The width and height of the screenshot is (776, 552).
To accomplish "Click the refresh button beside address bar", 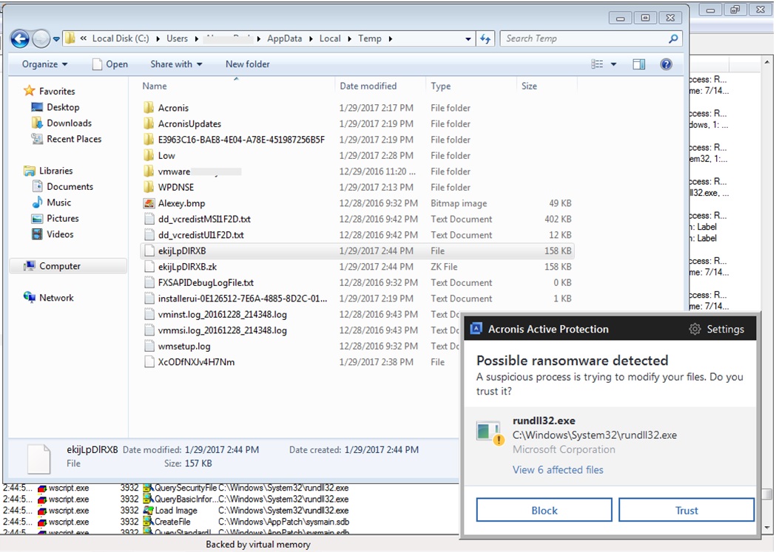I will pos(486,39).
